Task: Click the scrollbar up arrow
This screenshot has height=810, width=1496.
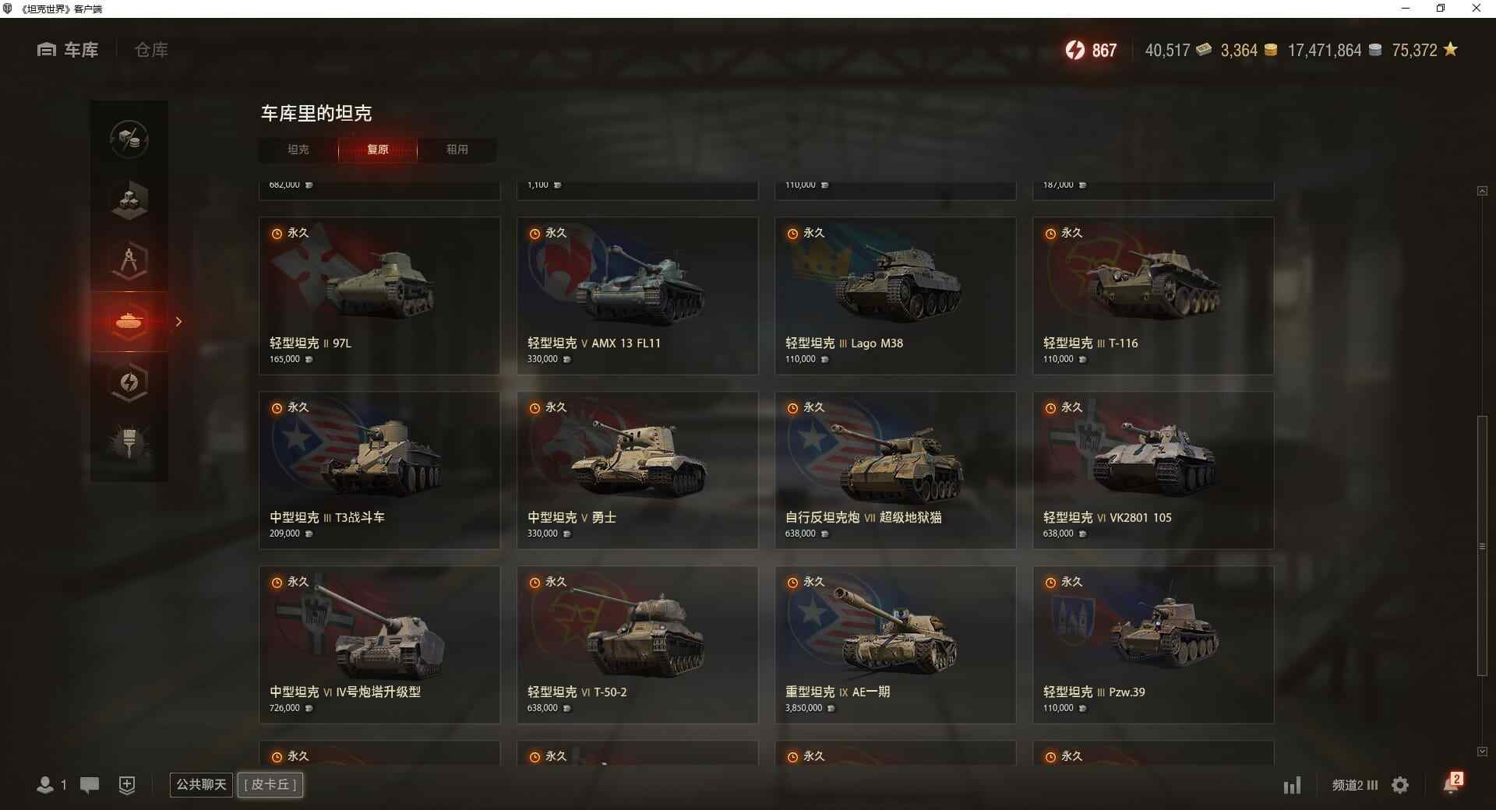Action: click(1482, 191)
